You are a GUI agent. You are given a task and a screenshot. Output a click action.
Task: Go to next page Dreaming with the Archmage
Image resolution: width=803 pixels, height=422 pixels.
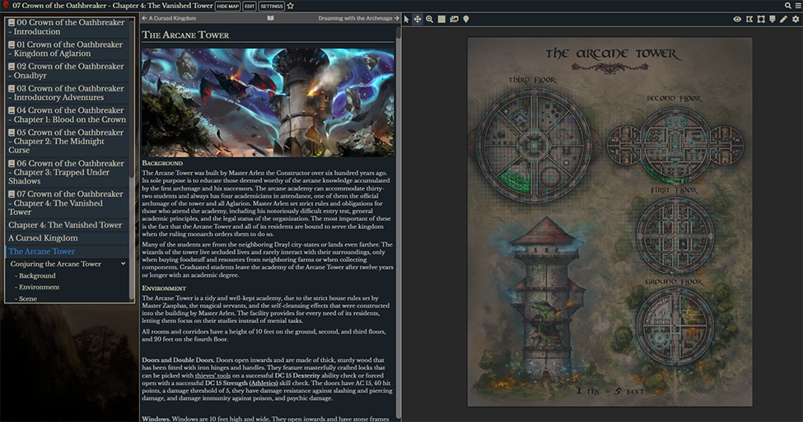tap(358, 17)
